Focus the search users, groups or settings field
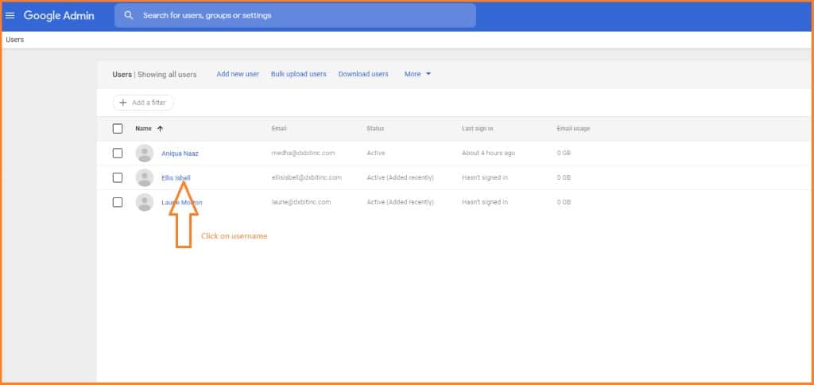Screen dimensions: 814x385 [x=302, y=15]
